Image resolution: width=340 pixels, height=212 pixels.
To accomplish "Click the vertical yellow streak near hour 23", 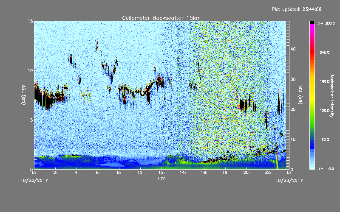I will click(277, 160).
